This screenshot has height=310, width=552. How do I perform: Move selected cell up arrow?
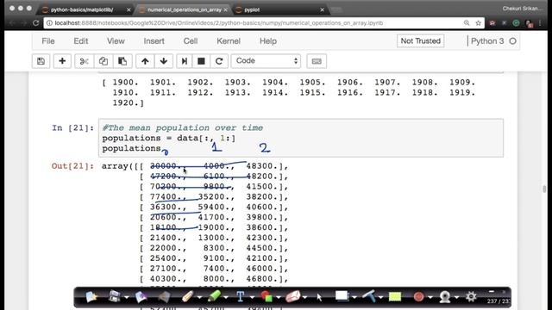145,61
